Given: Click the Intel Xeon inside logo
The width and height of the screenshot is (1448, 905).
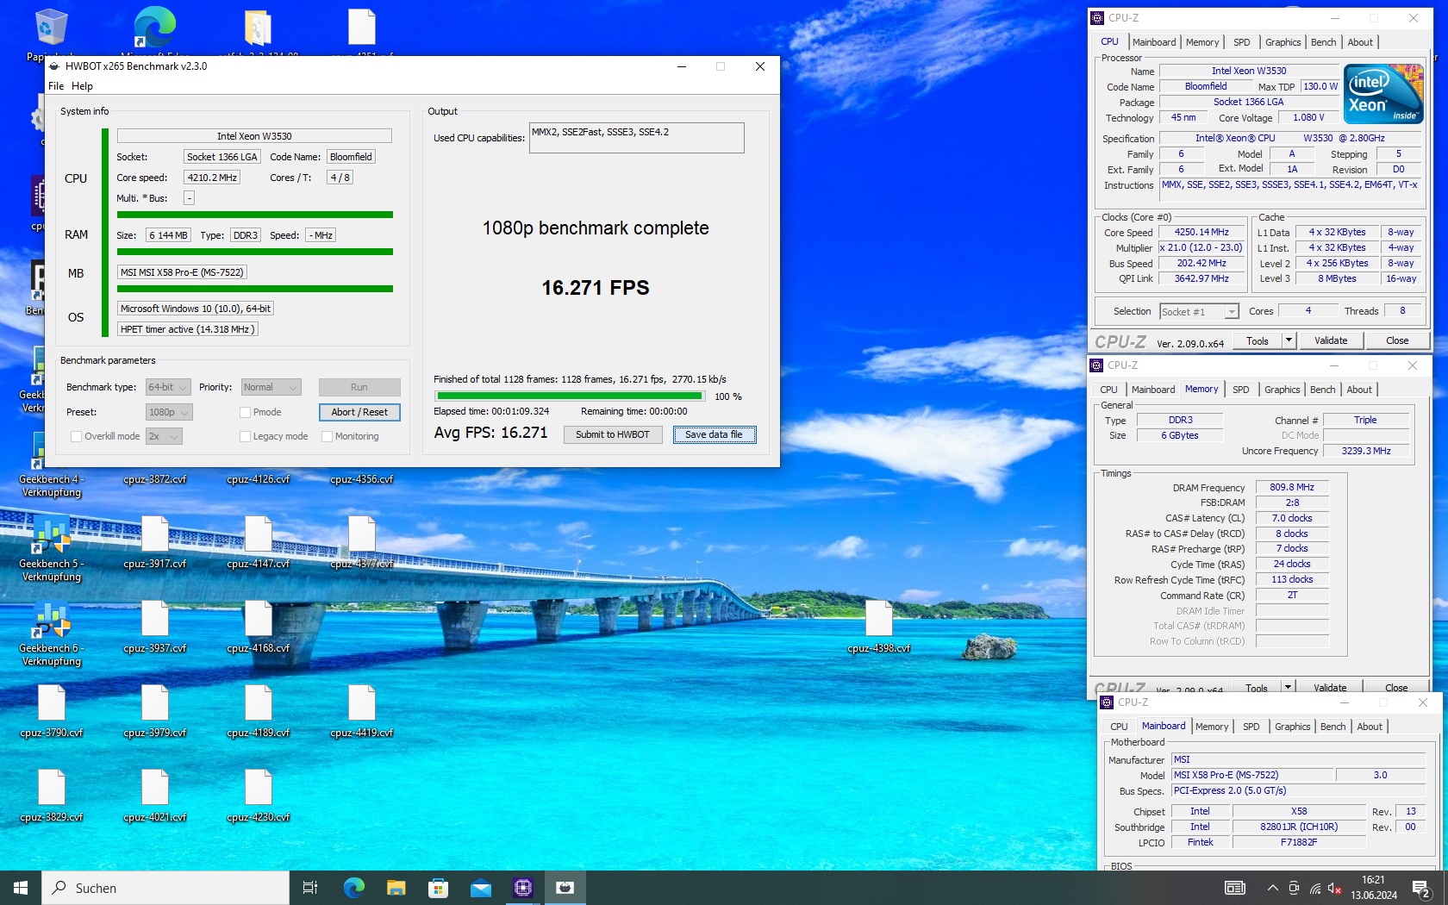Looking at the screenshot, I should (x=1384, y=94).
